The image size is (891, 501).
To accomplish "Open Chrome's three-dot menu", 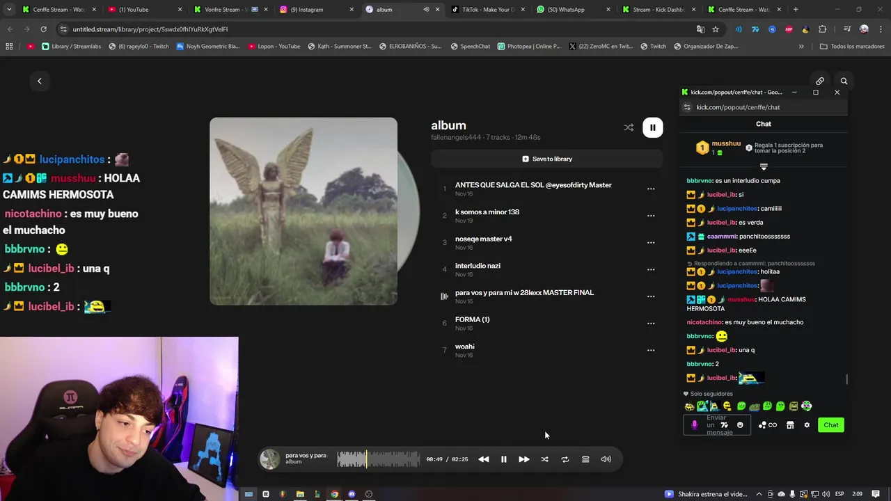I will [x=881, y=29].
